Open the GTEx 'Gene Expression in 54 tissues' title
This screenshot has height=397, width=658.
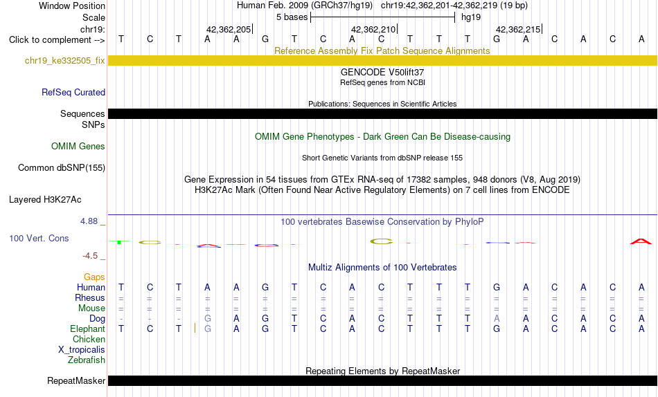pyautogui.click(x=382, y=179)
